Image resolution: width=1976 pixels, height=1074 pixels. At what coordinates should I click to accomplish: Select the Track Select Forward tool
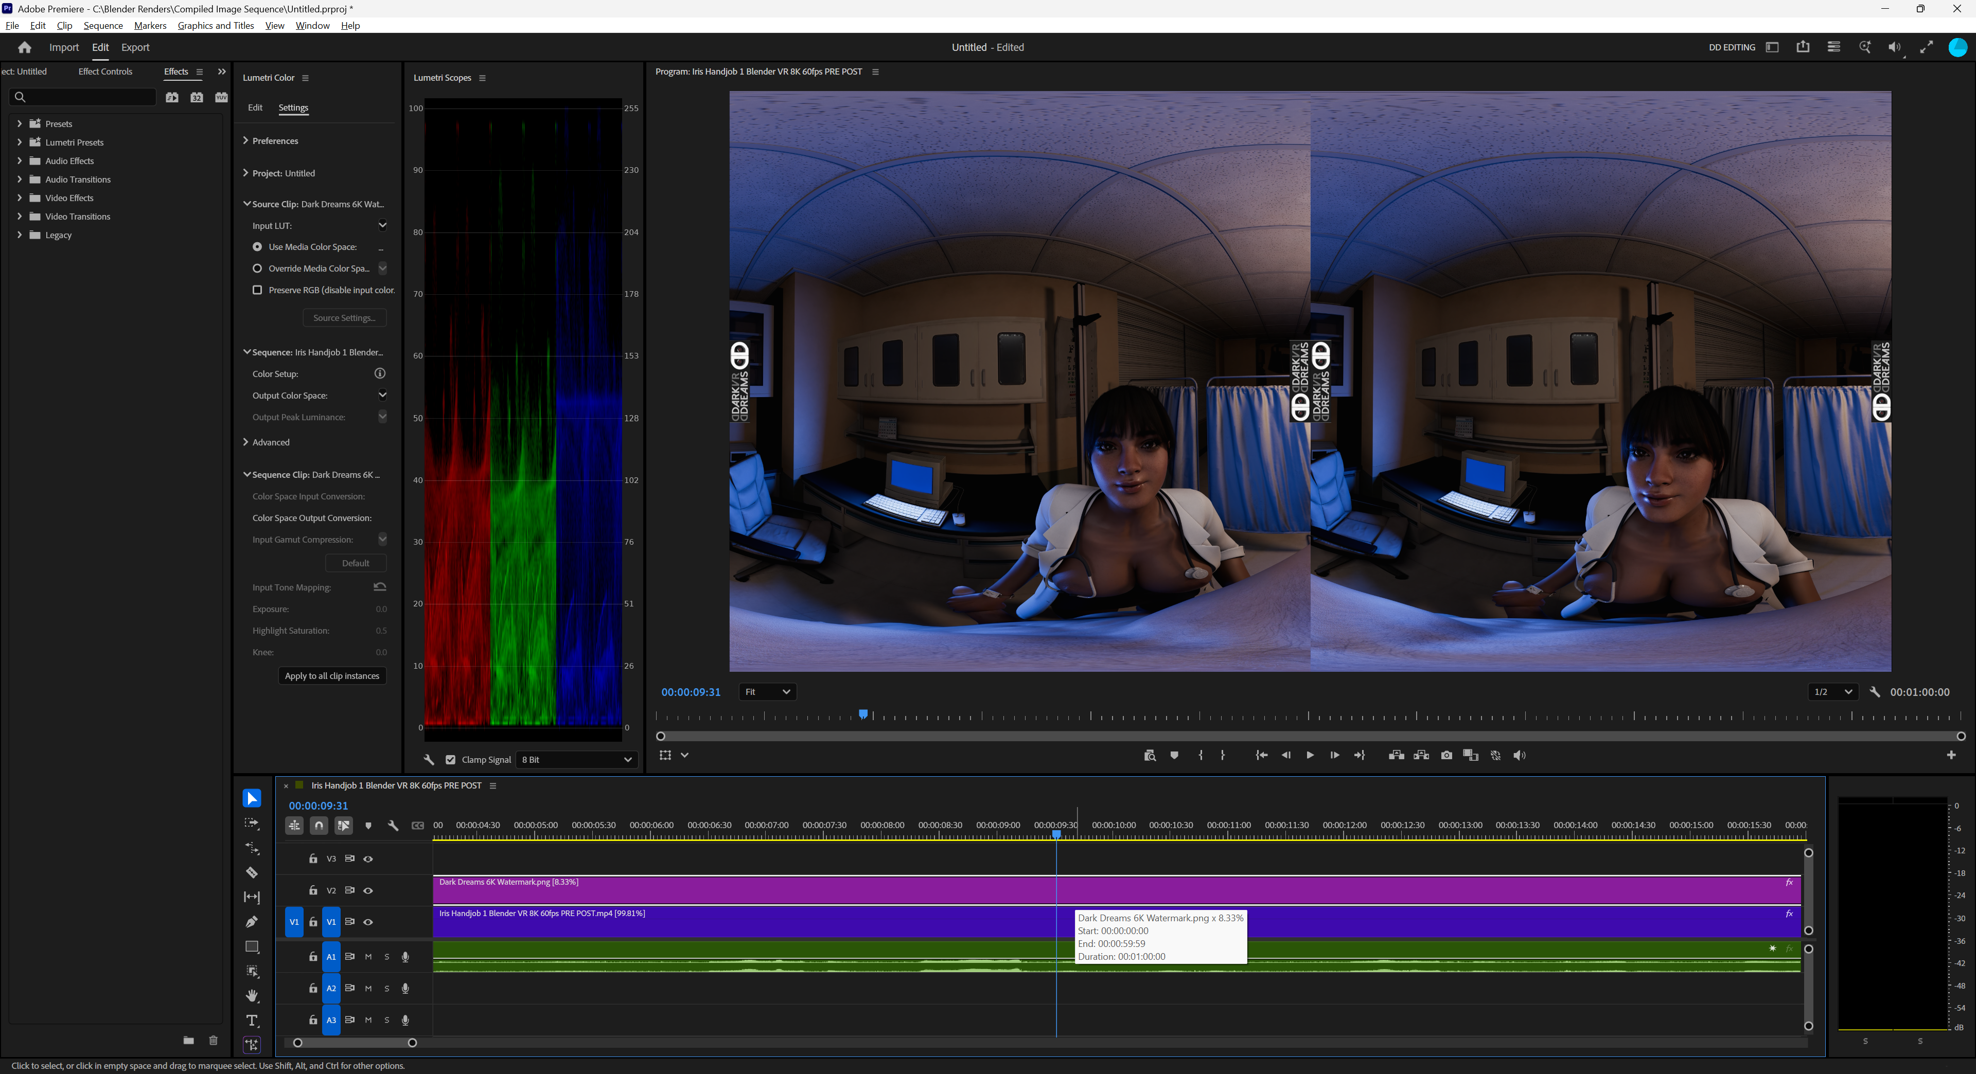tap(252, 824)
